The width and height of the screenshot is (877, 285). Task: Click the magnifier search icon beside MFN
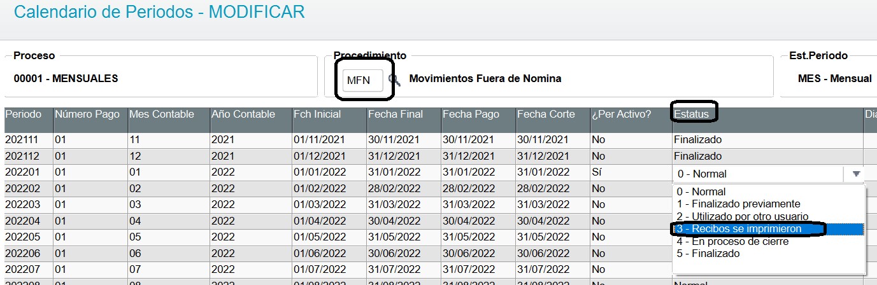click(x=394, y=80)
